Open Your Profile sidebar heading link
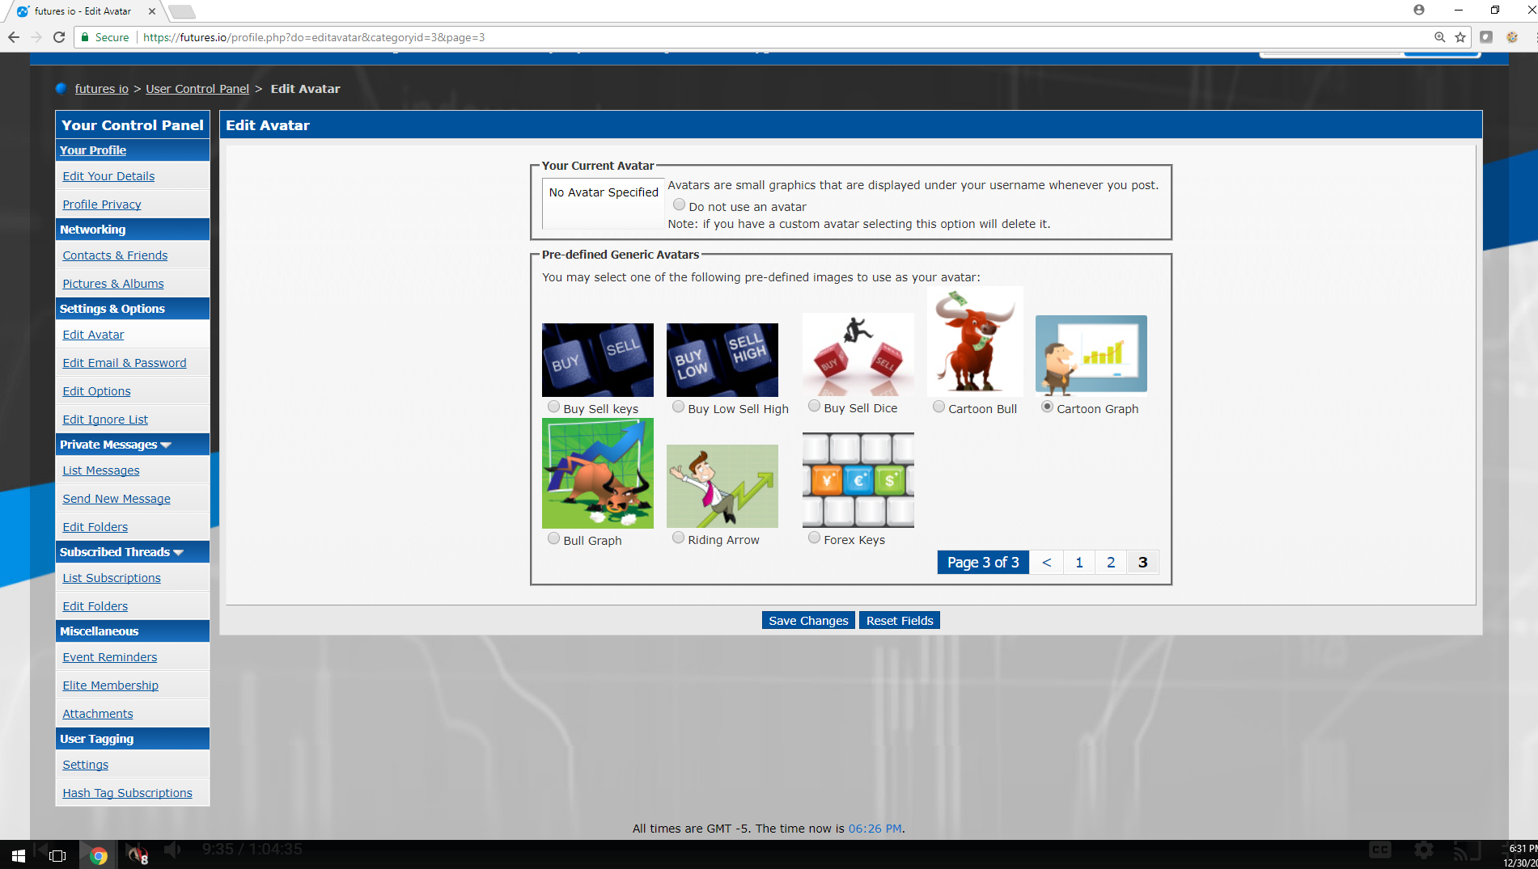Viewport: 1538px width, 869px height. tap(93, 150)
